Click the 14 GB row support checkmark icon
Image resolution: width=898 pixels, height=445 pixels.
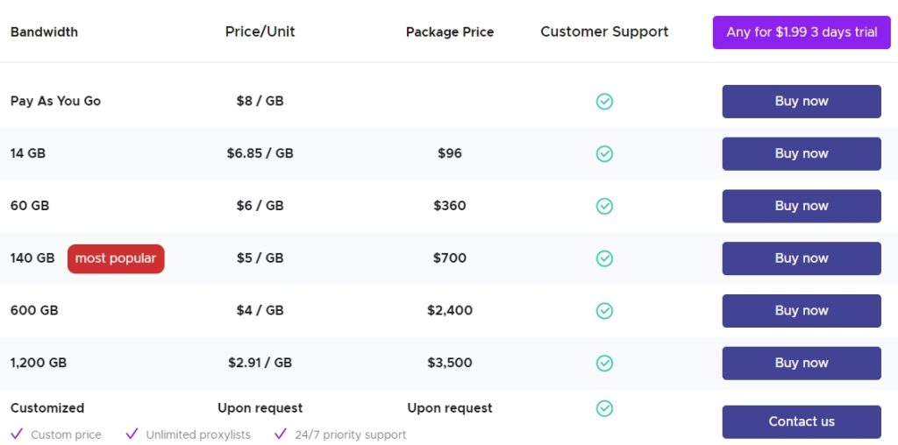[x=604, y=154]
